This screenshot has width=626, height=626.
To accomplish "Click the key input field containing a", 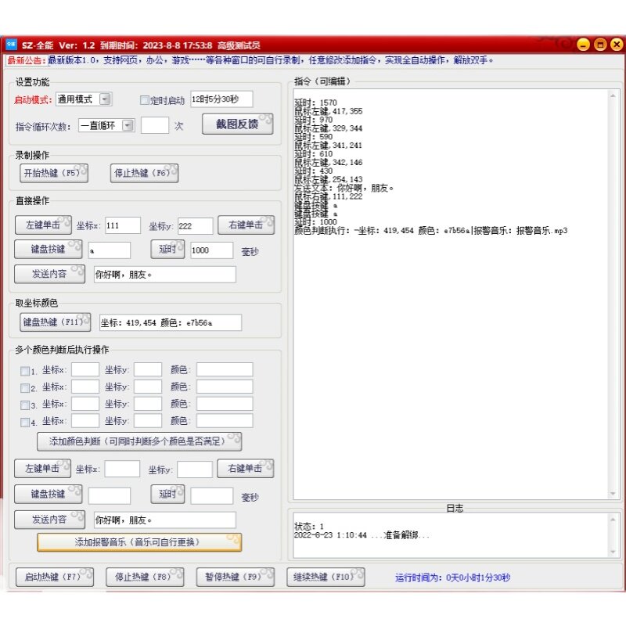I will (x=110, y=250).
